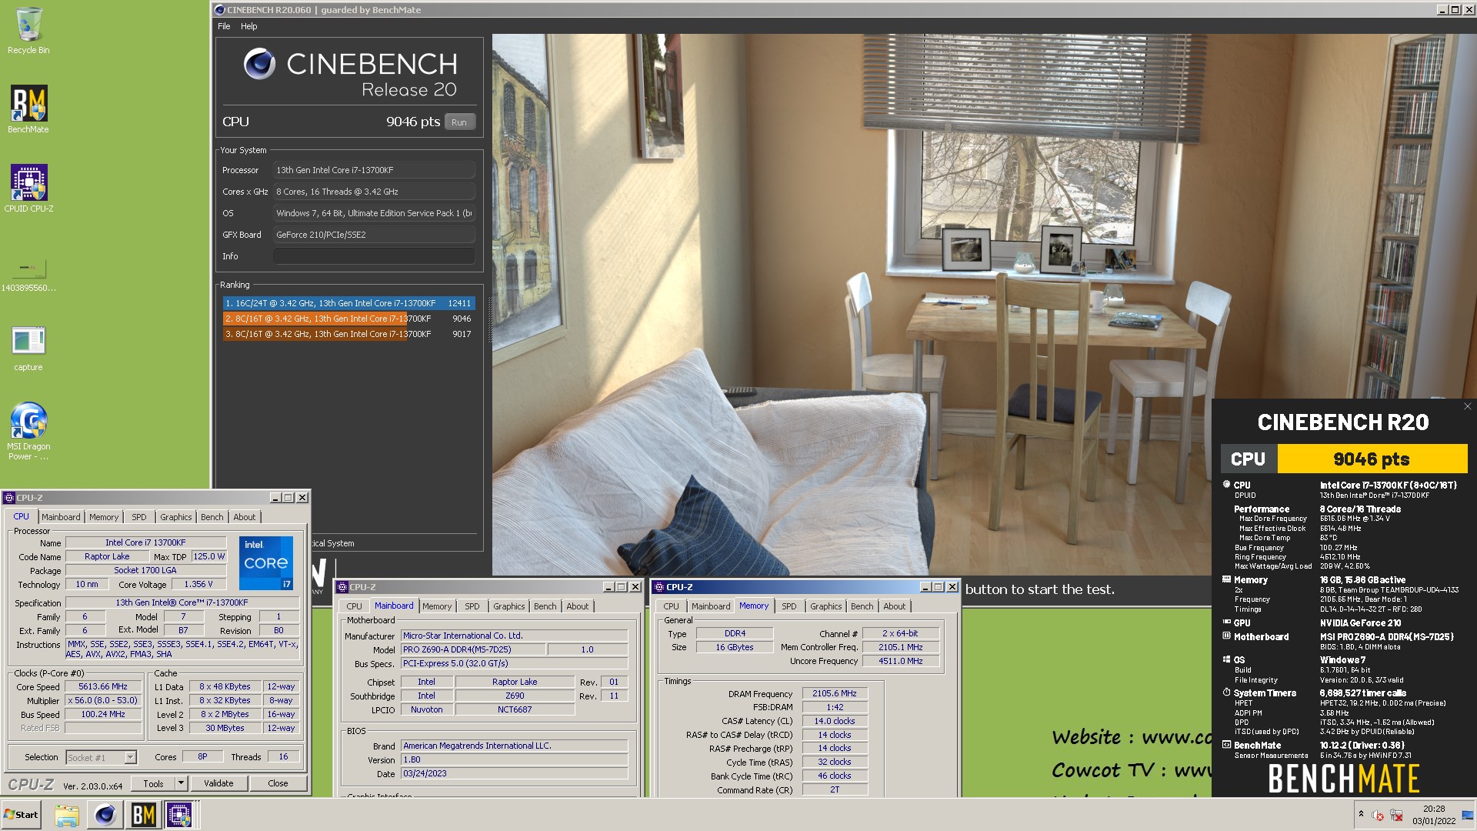This screenshot has width=1477, height=831.
Task: Select ranking entry 1 scoring 12411
Action: (348, 303)
